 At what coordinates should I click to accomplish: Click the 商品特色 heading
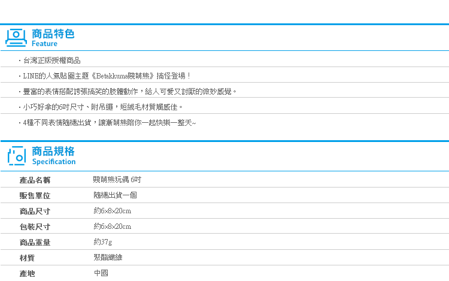coord(53,34)
